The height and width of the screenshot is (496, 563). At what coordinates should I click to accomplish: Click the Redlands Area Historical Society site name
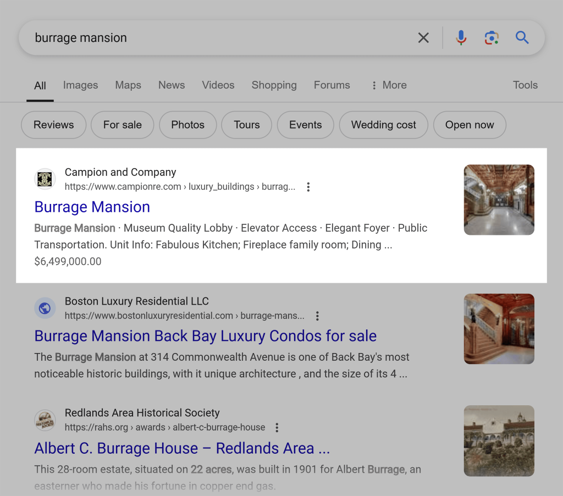142,413
